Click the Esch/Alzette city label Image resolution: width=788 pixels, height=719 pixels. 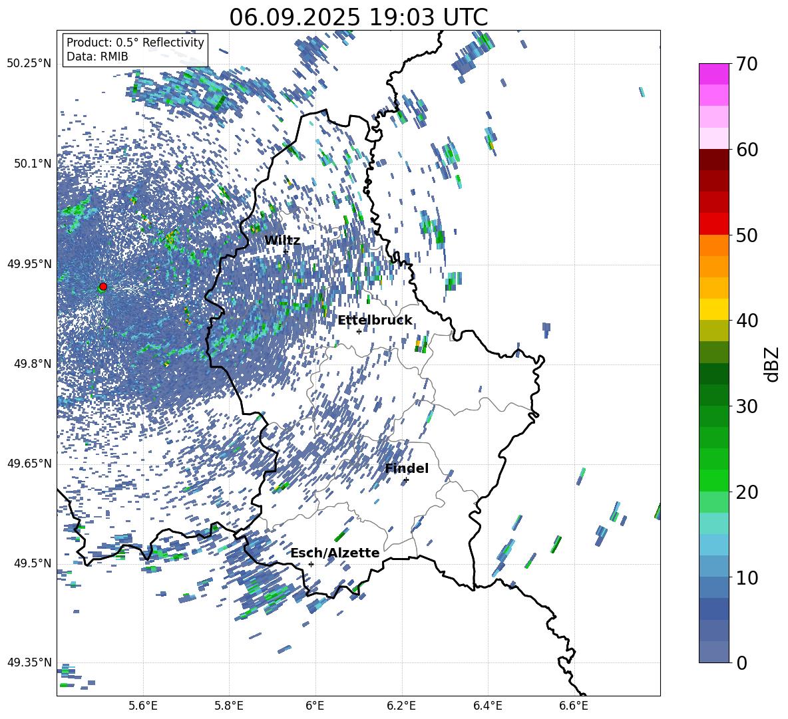point(335,553)
